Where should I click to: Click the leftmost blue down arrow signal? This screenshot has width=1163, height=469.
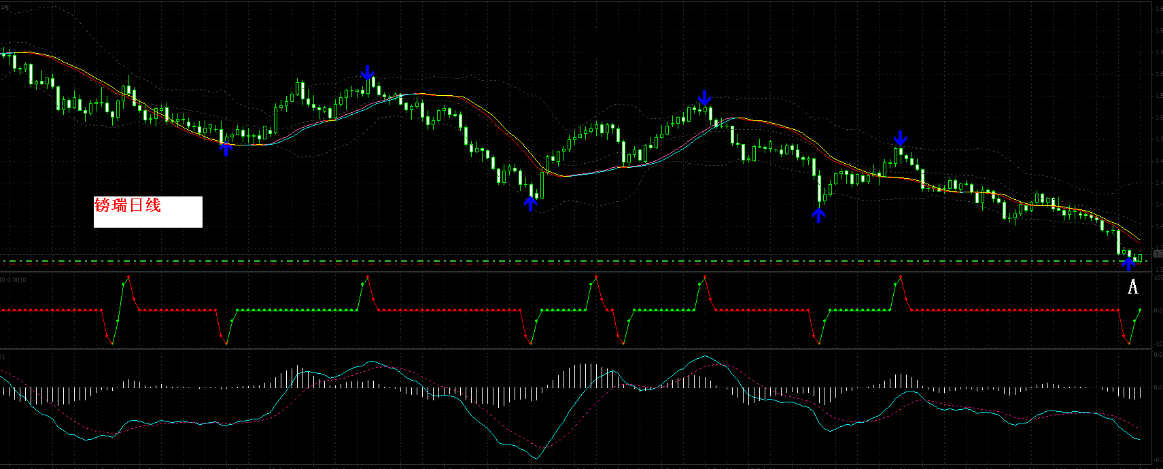pyautogui.click(x=367, y=73)
